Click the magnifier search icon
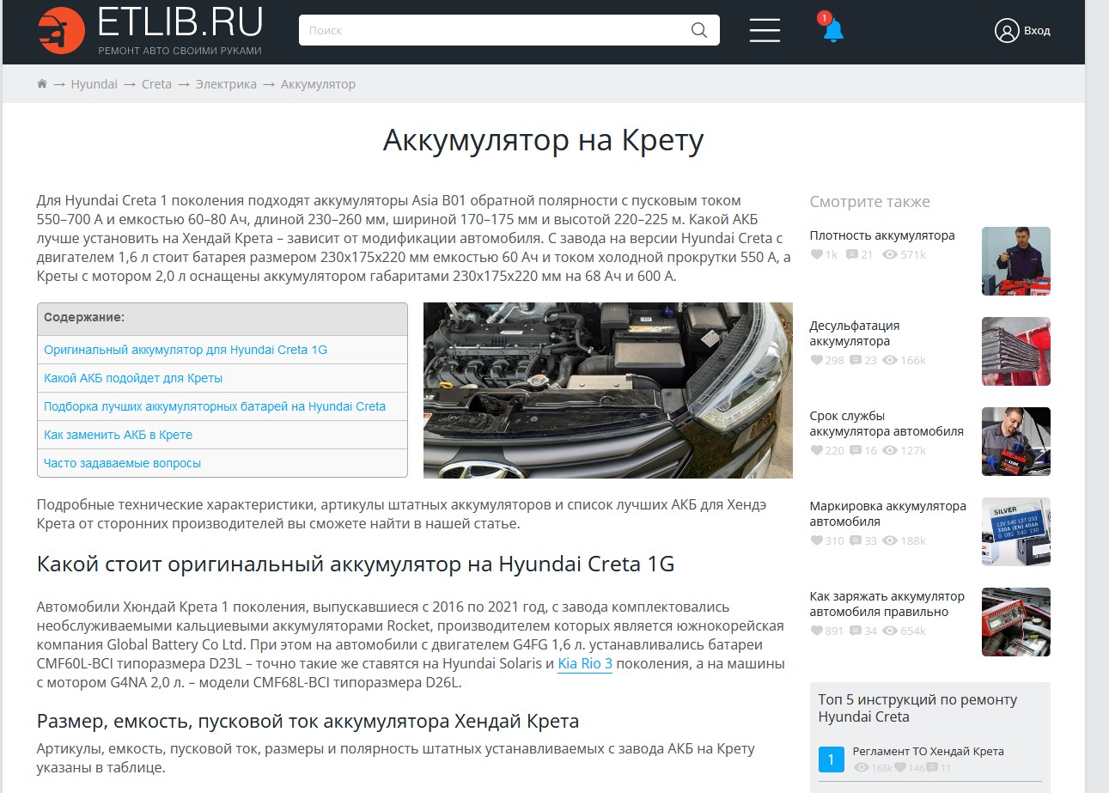 pyautogui.click(x=699, y=30)
